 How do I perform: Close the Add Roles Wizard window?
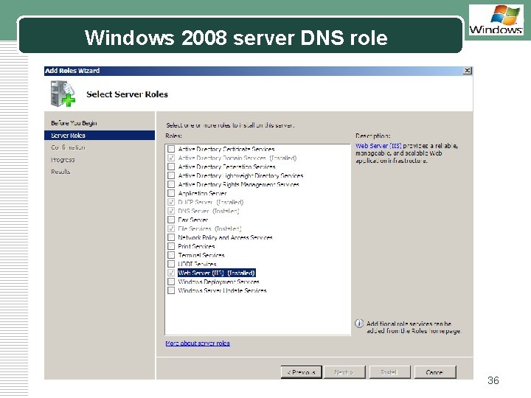(x=468, y=71)
